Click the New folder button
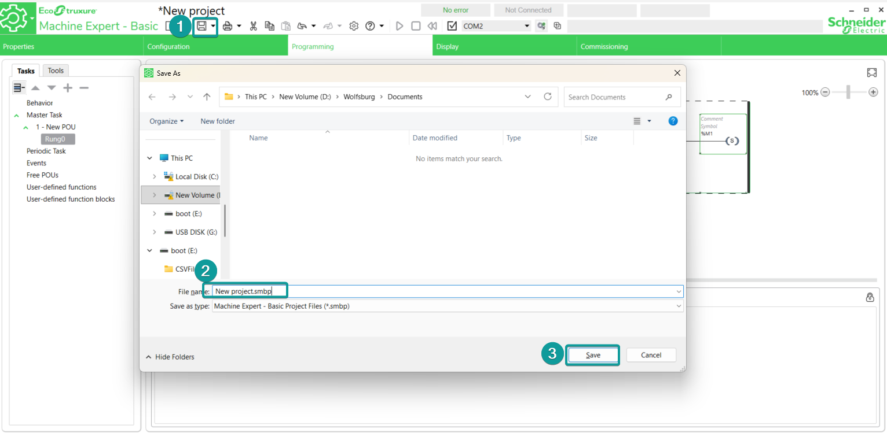The width and height of the screenshot is (887, 433). (x=218, y=121)
